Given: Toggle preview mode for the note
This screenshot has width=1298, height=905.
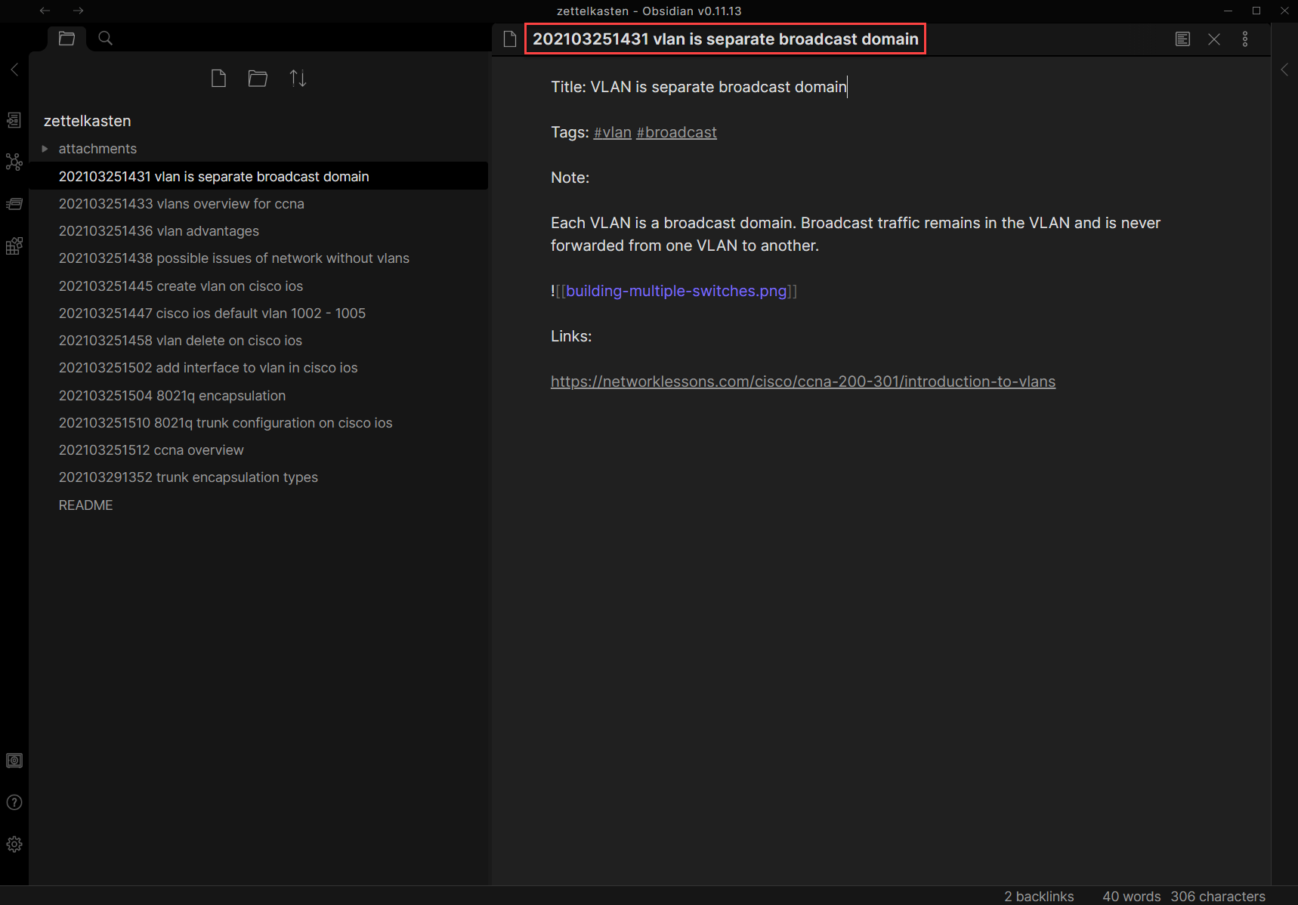Looking at the screenshot, I should coord(1182,39).
